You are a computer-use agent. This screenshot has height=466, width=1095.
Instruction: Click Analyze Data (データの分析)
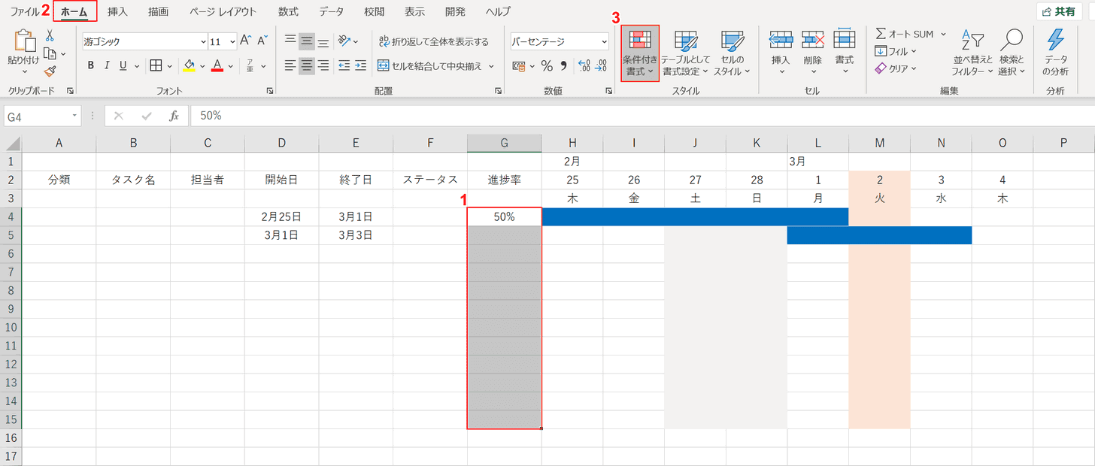pos(1055,53)
